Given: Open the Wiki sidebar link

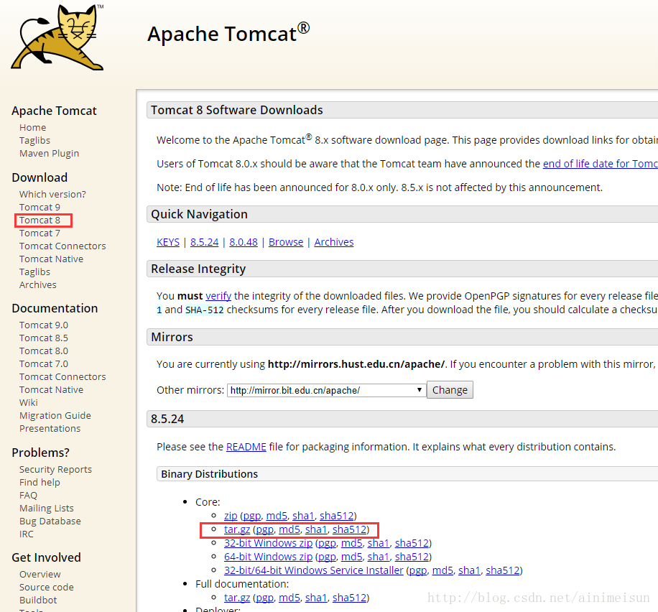Looking at the screenshot, I should pos(29,402).
